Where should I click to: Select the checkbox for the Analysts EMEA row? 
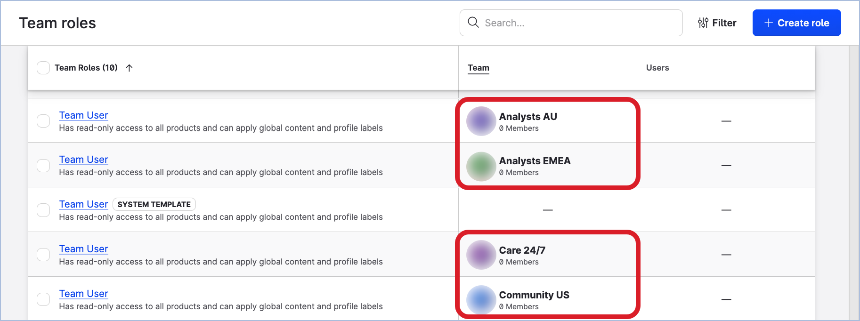tap(43, 166)
